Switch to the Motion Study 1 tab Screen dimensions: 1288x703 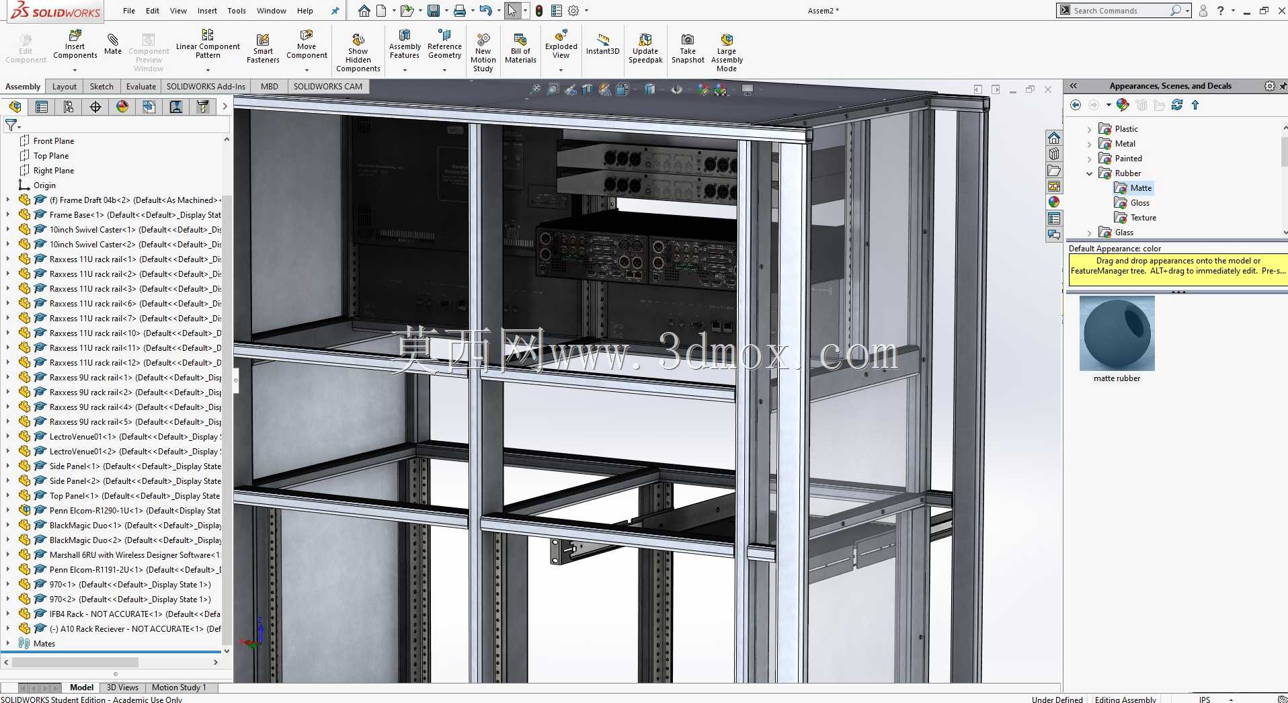click(179, 688)
